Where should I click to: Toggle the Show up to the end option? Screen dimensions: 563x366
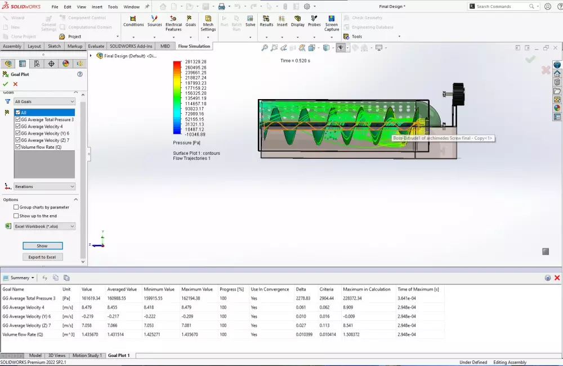[17, 216]
